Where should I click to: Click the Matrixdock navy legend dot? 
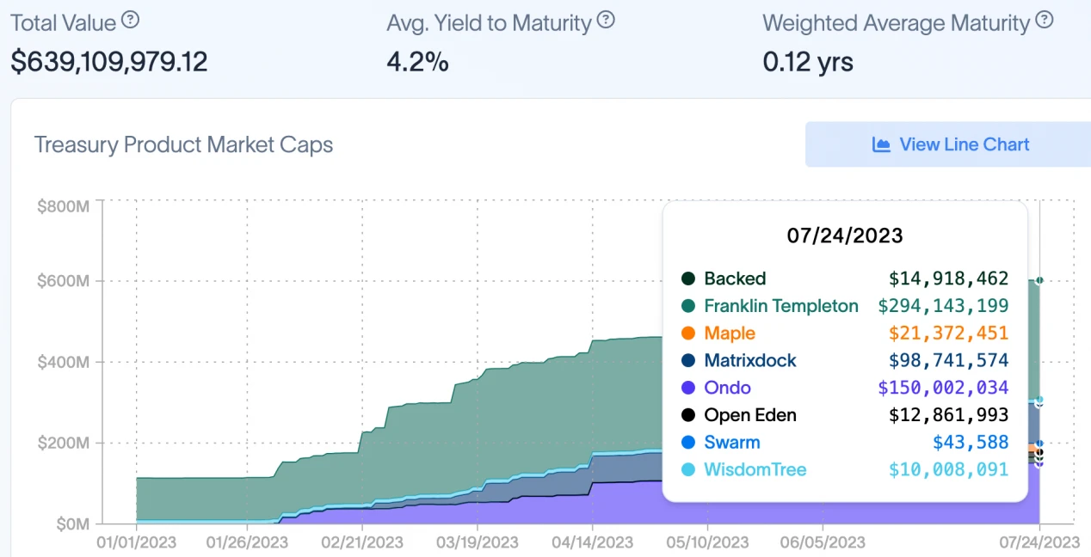[688, 361]
